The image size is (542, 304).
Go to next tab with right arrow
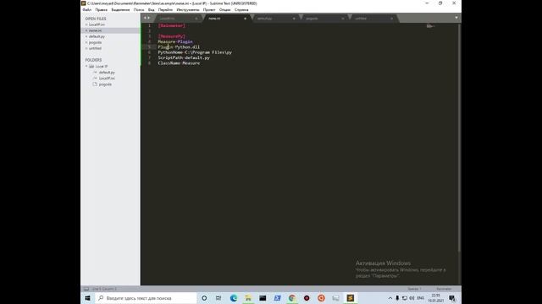pos(149,18)
